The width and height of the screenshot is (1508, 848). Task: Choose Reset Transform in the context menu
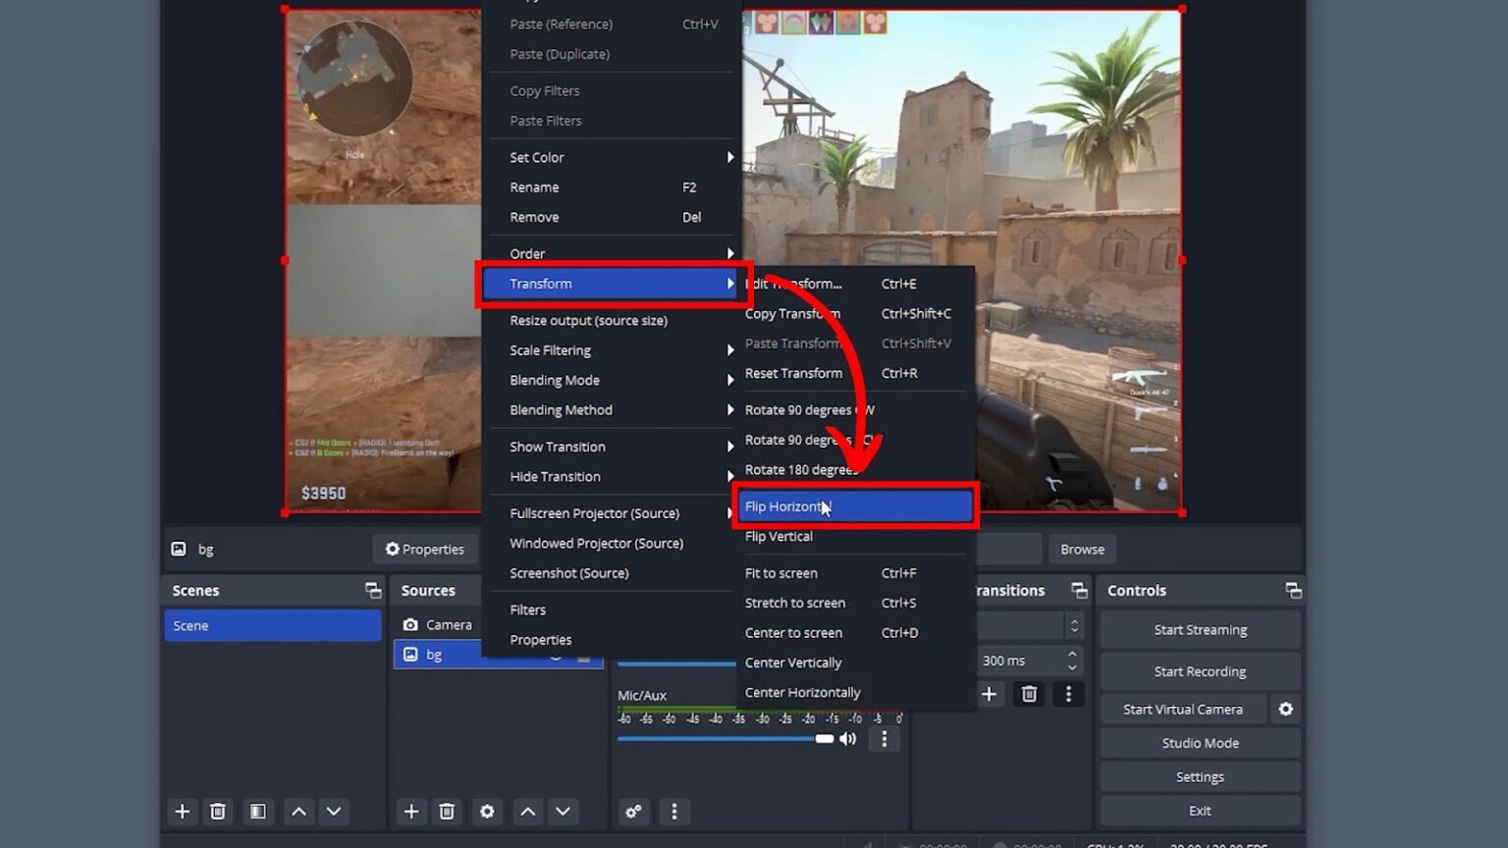pos(793,373)
